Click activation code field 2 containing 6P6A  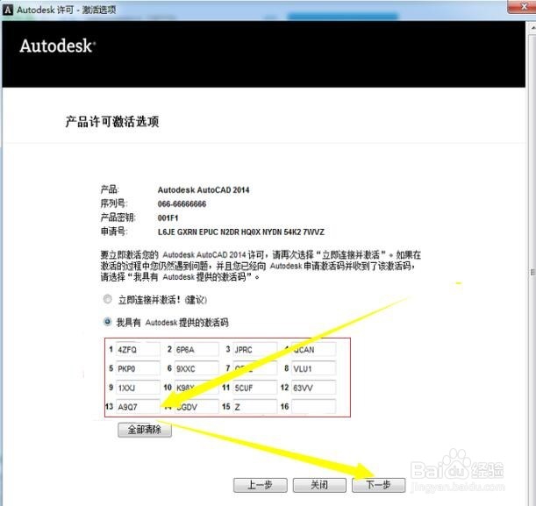pos(197,349)
